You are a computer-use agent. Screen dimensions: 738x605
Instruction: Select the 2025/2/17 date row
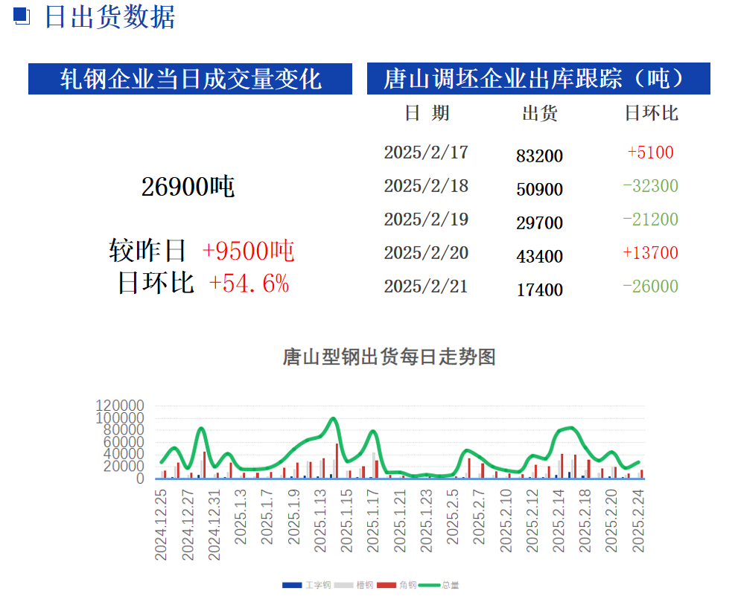click(426, 153)
